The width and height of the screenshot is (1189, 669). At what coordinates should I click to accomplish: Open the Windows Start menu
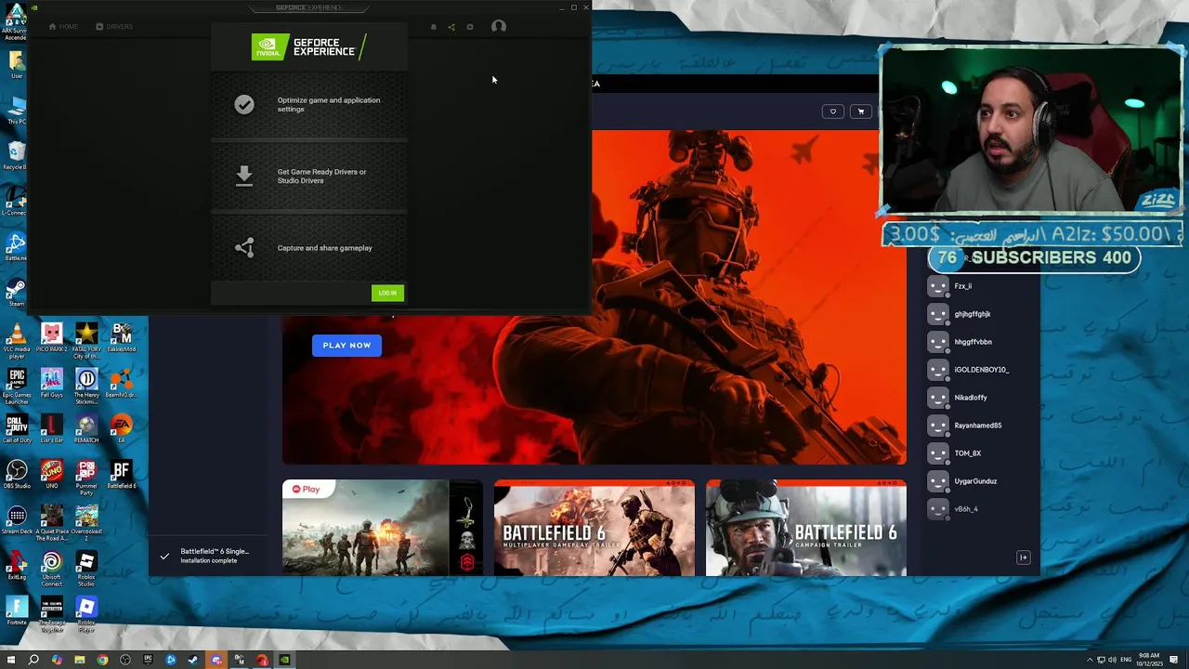pyautogui.click(x=10, y=660)
